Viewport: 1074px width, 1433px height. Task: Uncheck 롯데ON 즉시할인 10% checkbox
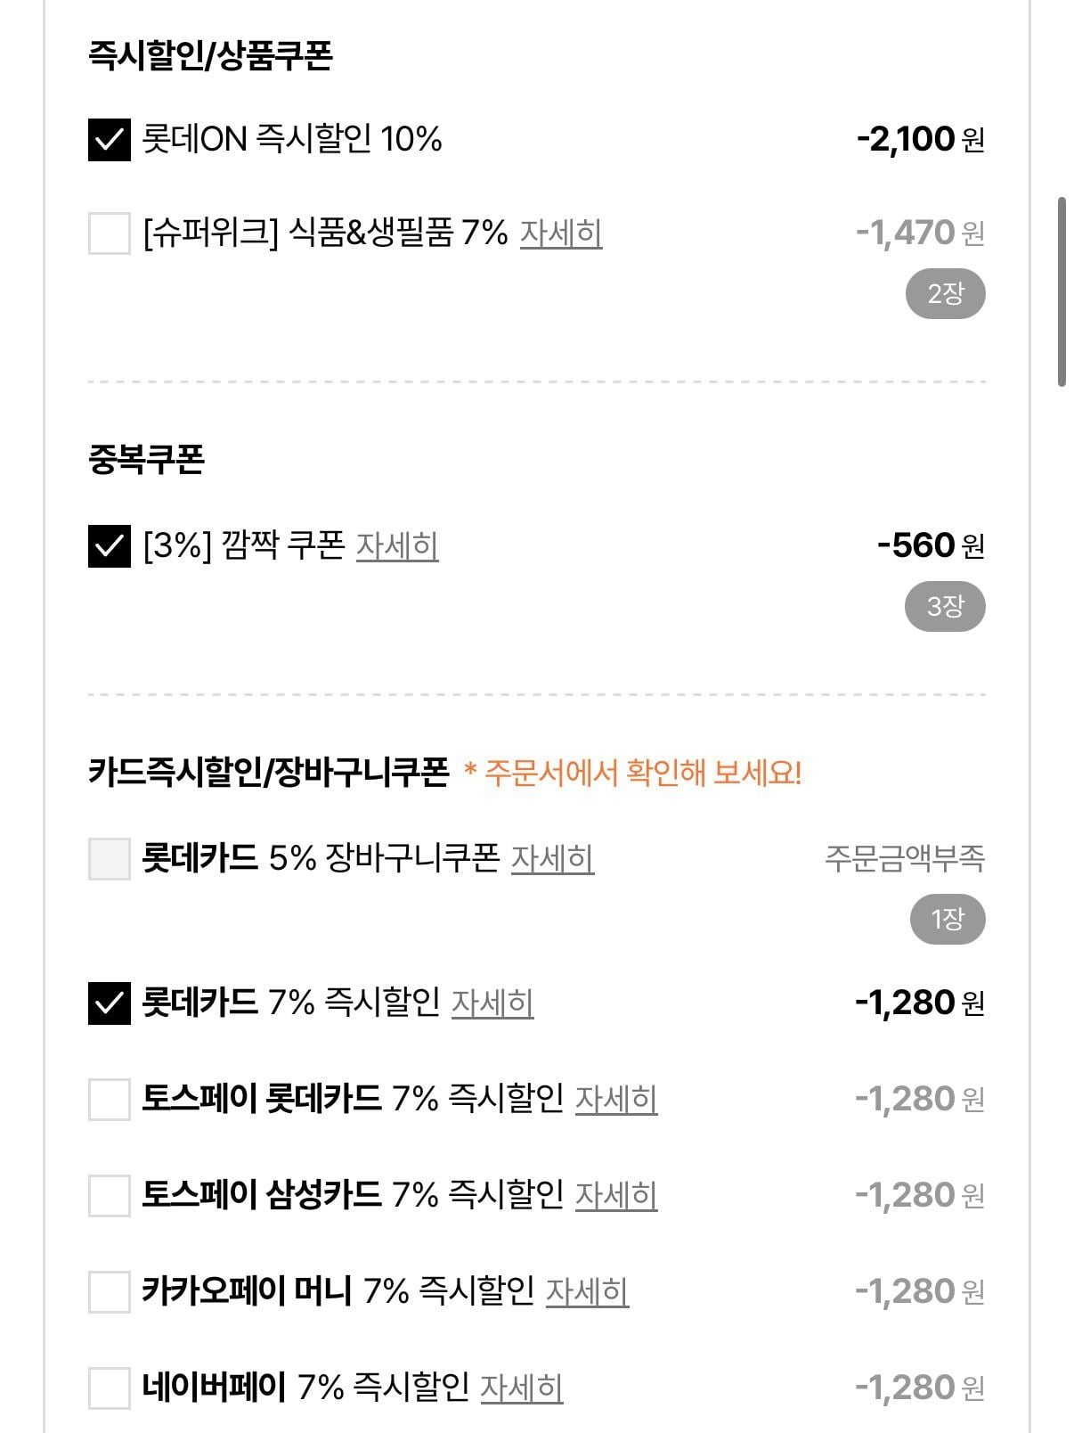pyautogui.click(x=110, y=140)
